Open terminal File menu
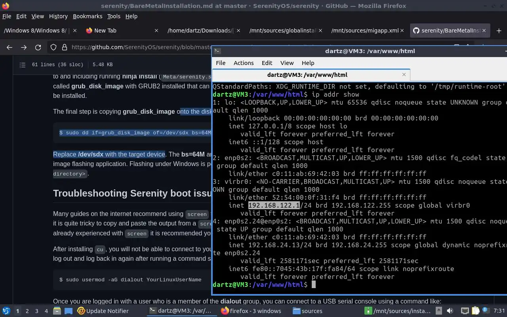Image resolution: width=507 pixels, height=317 pixels. point(221,63)
